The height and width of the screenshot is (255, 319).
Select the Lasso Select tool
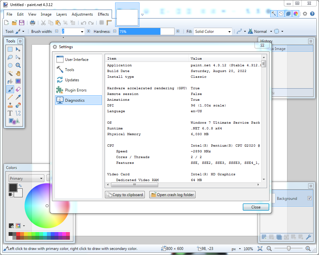pyautogui.click(x=10, y=57)
